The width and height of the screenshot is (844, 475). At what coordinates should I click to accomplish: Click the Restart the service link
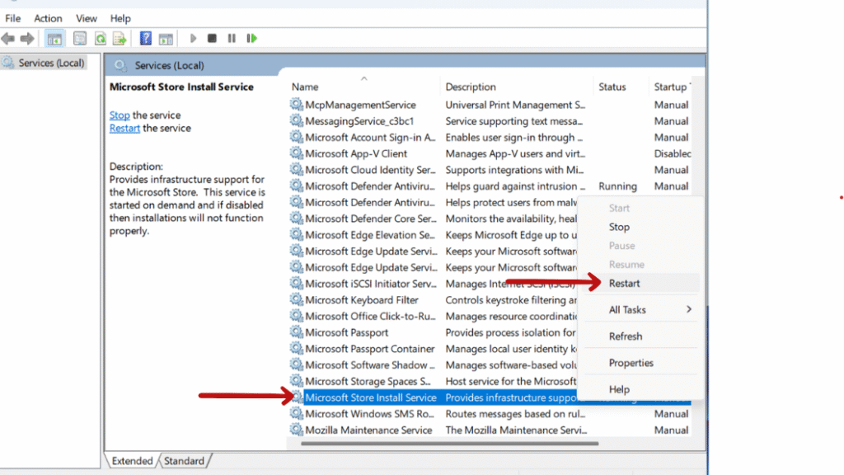point(124,128)
